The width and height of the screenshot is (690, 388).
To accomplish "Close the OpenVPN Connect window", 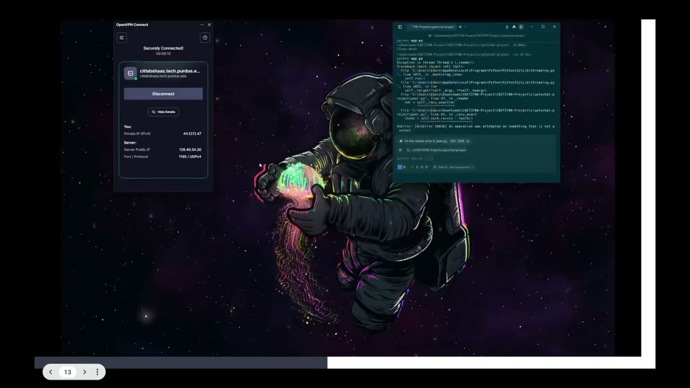I will (x=209, y=25).
